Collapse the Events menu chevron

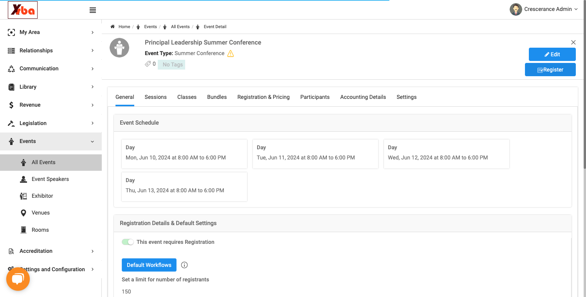[92, 141]
